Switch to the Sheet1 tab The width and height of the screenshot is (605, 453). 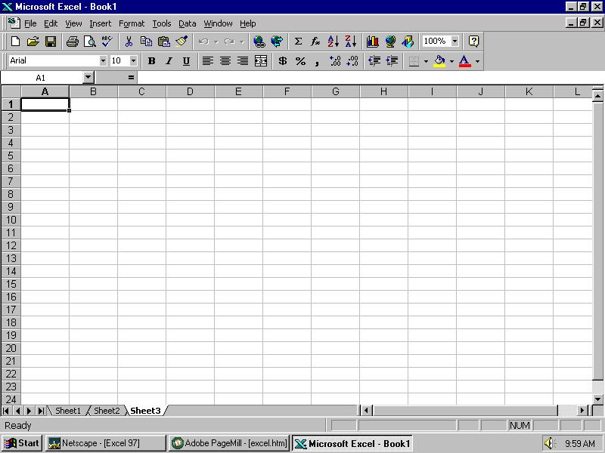click(68, 411)
